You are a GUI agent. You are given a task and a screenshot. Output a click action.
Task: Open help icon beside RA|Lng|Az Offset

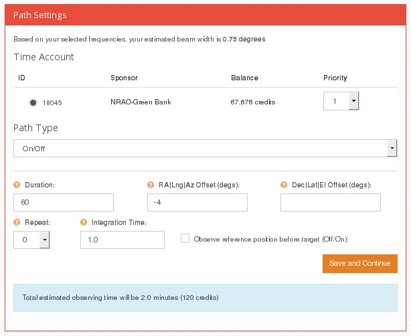pyautogui.click(x=151, y=185)
